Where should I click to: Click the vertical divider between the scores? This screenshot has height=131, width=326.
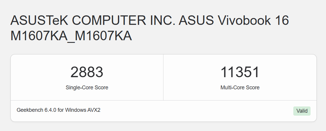pos(163,77)
